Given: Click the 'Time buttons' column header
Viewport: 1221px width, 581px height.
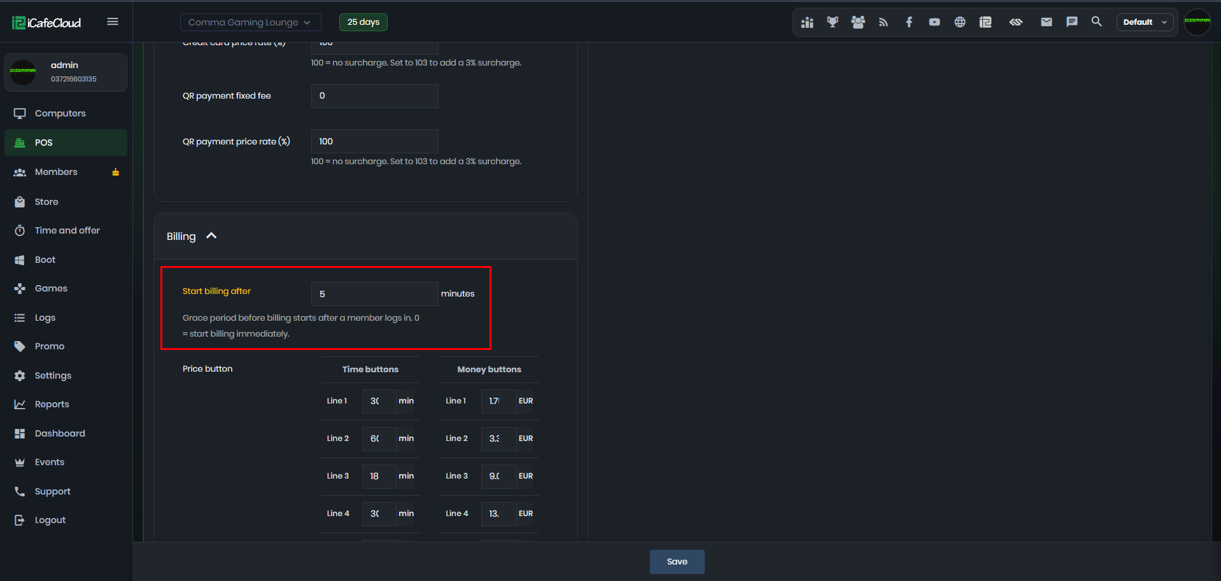Looking at the screenshot, I should click(x=371, y=369).
